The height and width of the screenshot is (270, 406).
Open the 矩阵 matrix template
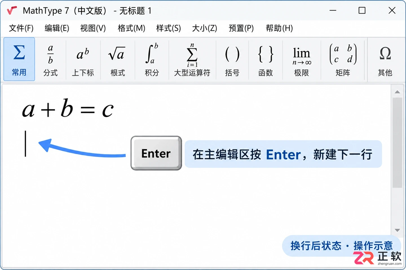(x=343, y=60)
